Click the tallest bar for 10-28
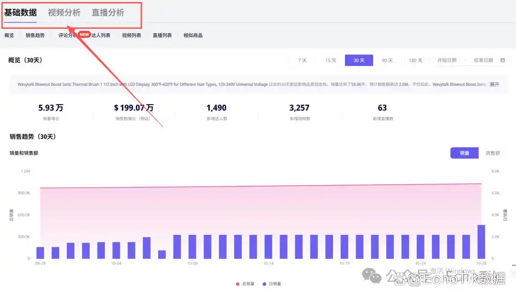The image size is (516, 297). (x=481, y=242)
